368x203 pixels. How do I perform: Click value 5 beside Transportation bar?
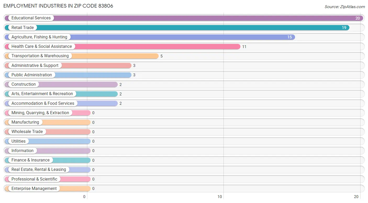(x=161, y=56)
